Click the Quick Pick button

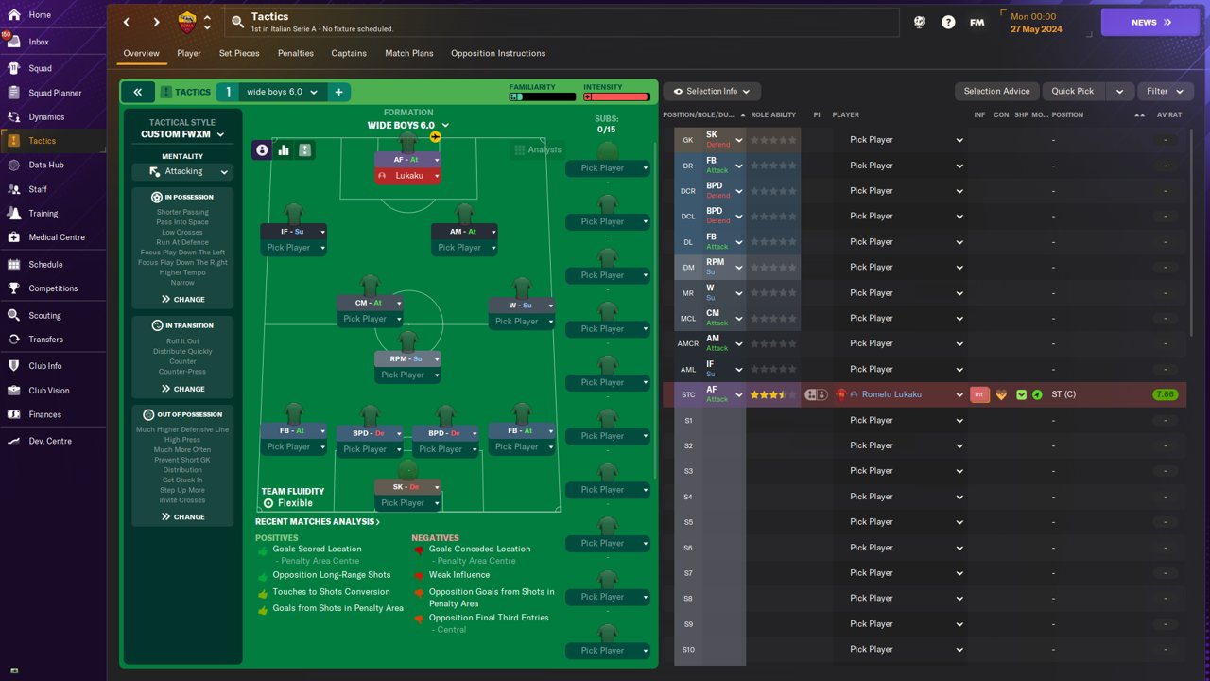tap(1073, 91)
